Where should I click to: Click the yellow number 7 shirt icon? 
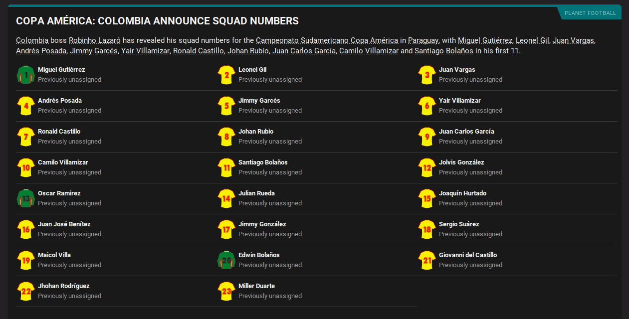click(26, 137)
